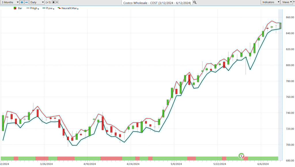295x167 pixels.
Task: Click the dollar earnings marker icon
Action: point(241,156)
